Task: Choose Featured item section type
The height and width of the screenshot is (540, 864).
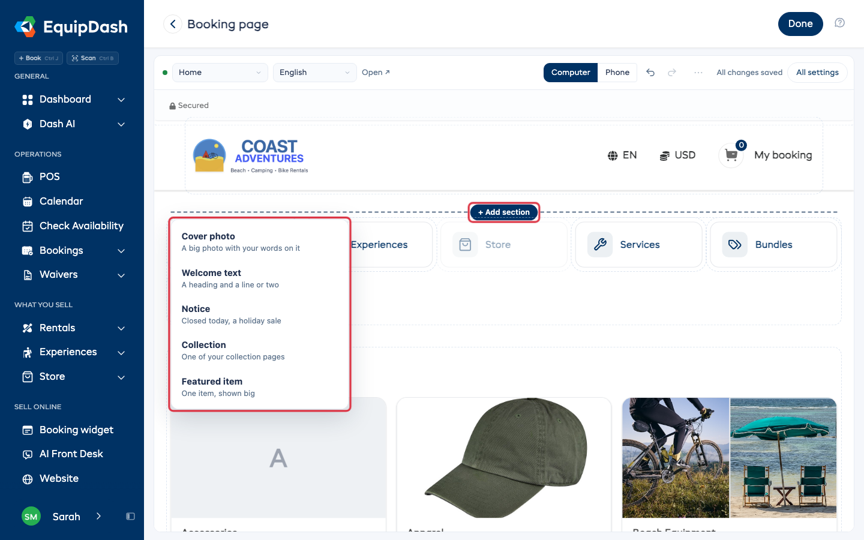Action: coord(260,387)
